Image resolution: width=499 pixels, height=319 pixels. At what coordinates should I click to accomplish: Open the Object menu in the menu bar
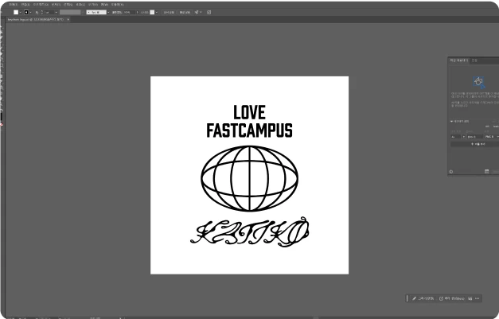coord(41,5)
